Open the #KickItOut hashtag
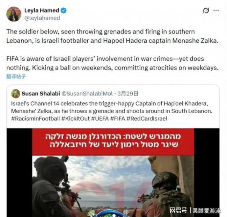 [x=75, y=119]
